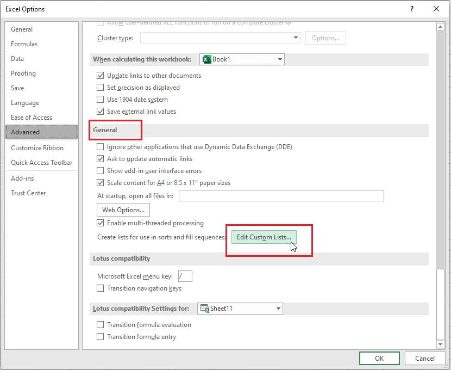Viewport: 451px width, 370px height.
Task: Select the Quick Access Toolbar category
Action: click(41, 162)
